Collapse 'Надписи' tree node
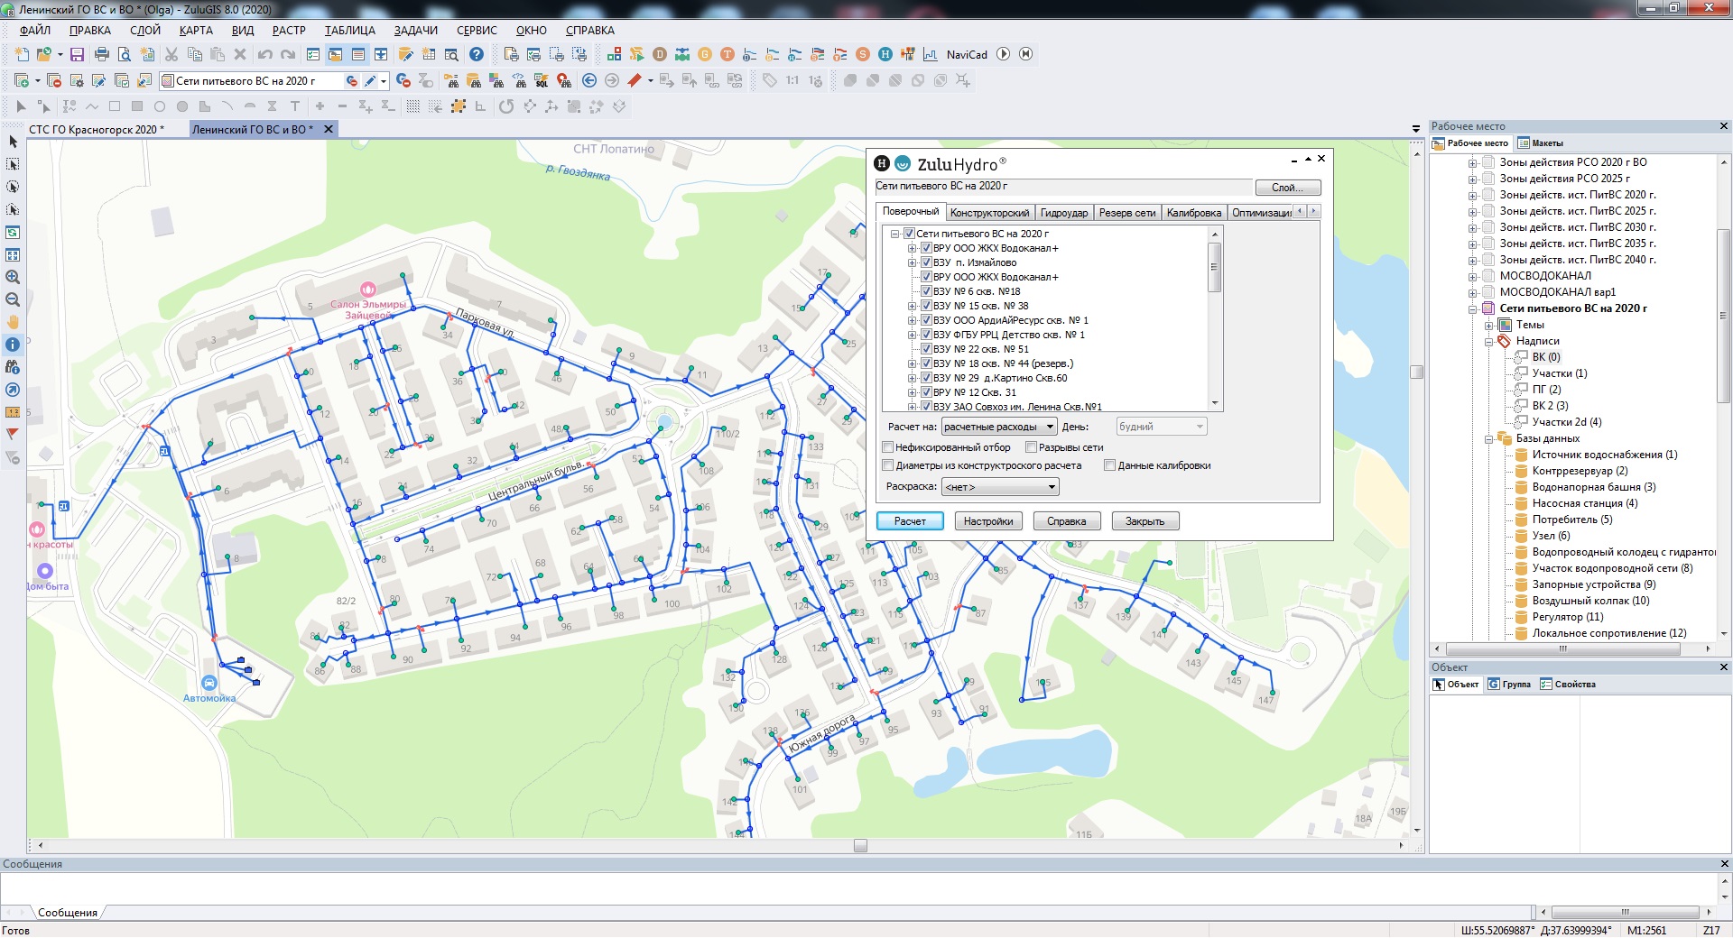Image resolution: width=1733 pixels, height=938 pixels. click(x=1488, y=342)
